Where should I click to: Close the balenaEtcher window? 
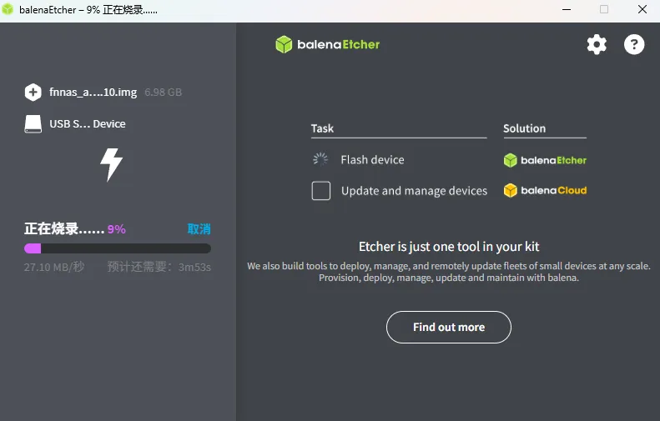click(x=642, y=9)
